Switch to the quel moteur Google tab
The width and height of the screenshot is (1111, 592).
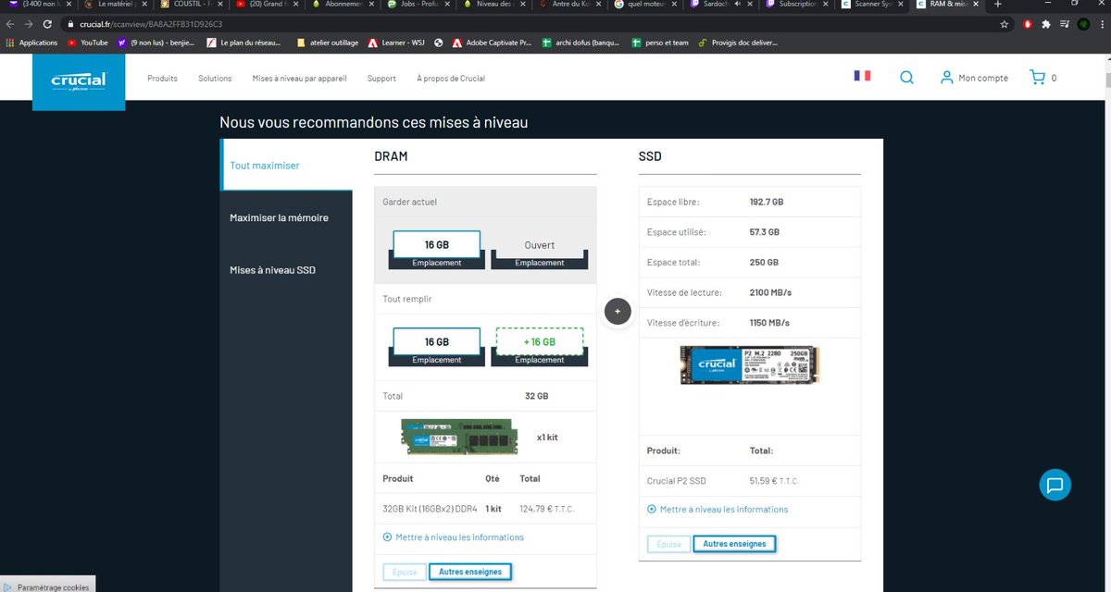(647, 5)
